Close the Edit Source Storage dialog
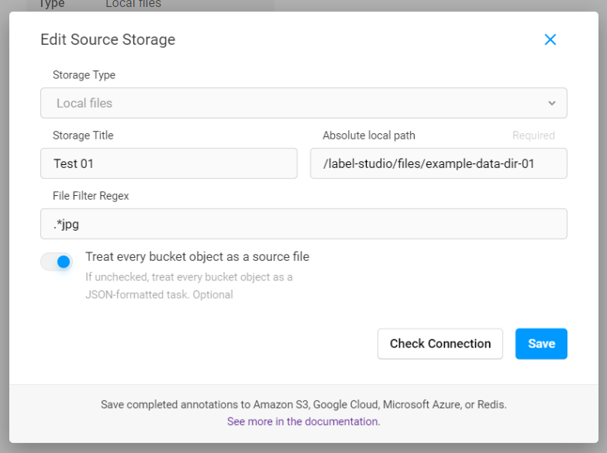Screen dimensions: 607x453 pos(550,39)
